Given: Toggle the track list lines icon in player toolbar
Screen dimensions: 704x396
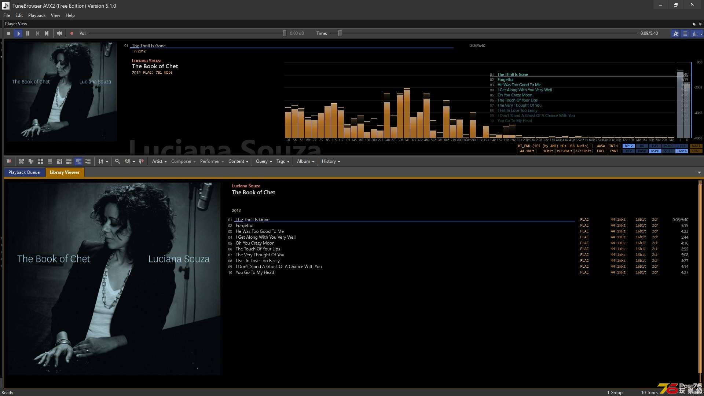Looking at the screenshot, I should [x=685, y=33].
